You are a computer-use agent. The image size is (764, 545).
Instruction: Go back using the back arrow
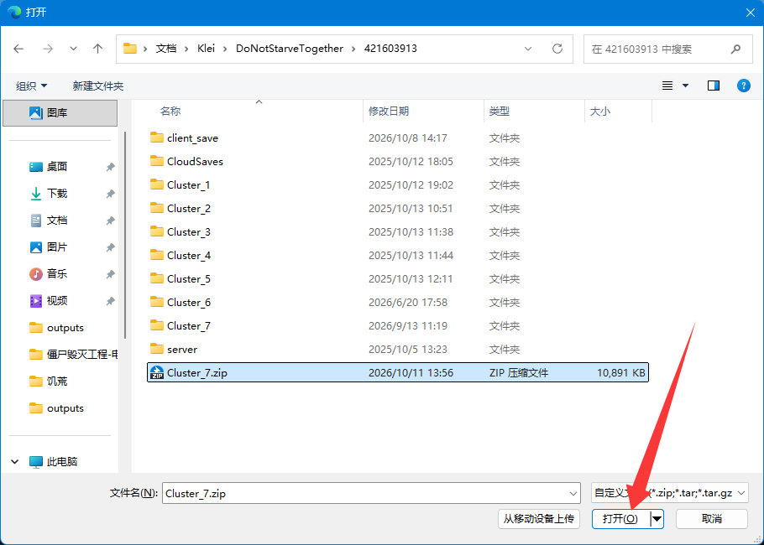[x=18, y=49]
